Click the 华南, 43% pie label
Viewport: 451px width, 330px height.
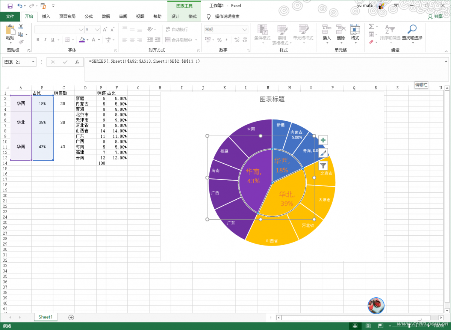(254, 176)
